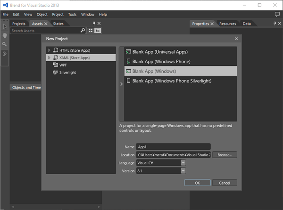The image size is (283, 210).
Task: Click the Blank App (Windows) template icon
Action: (x=128, y=71)
